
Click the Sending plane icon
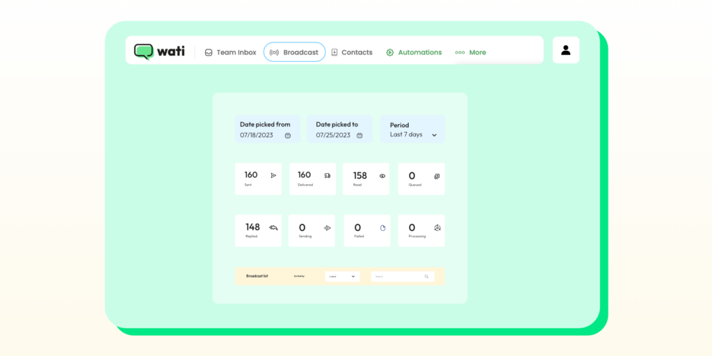click(x=327, y=228)
